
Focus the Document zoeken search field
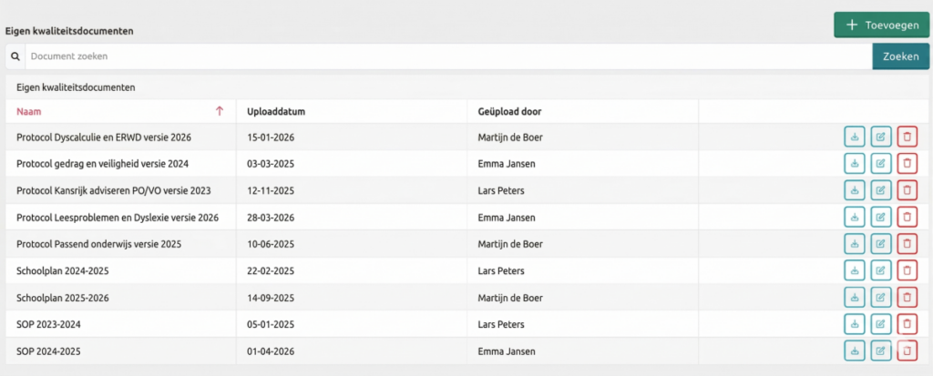(448, 56)
